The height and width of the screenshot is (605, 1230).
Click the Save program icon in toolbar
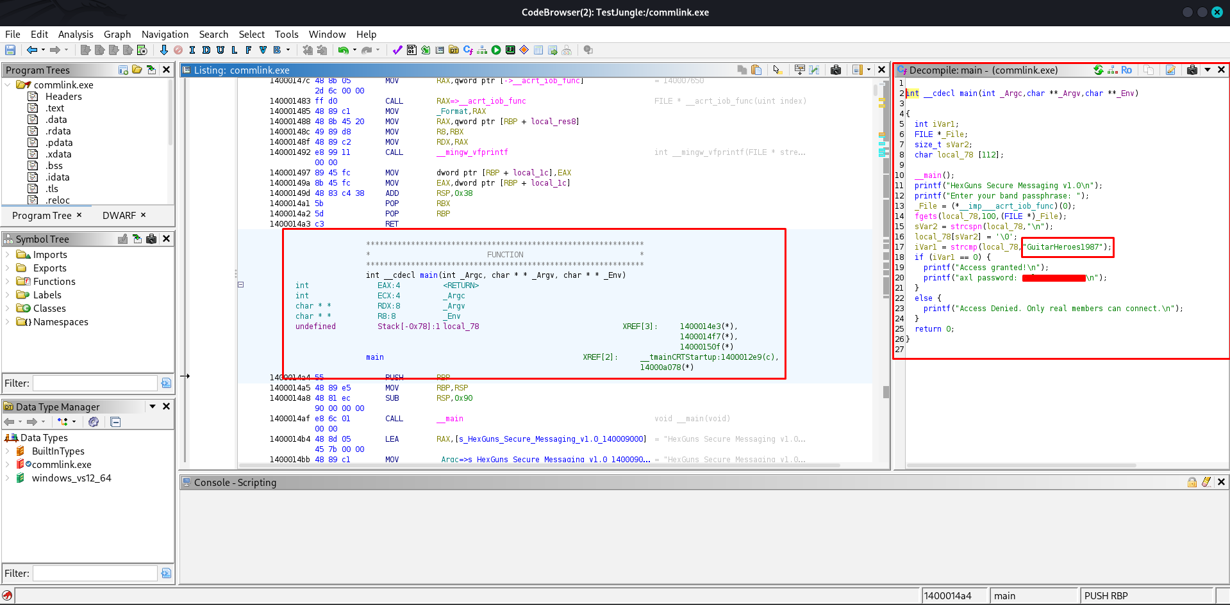(x=10, y=50)
